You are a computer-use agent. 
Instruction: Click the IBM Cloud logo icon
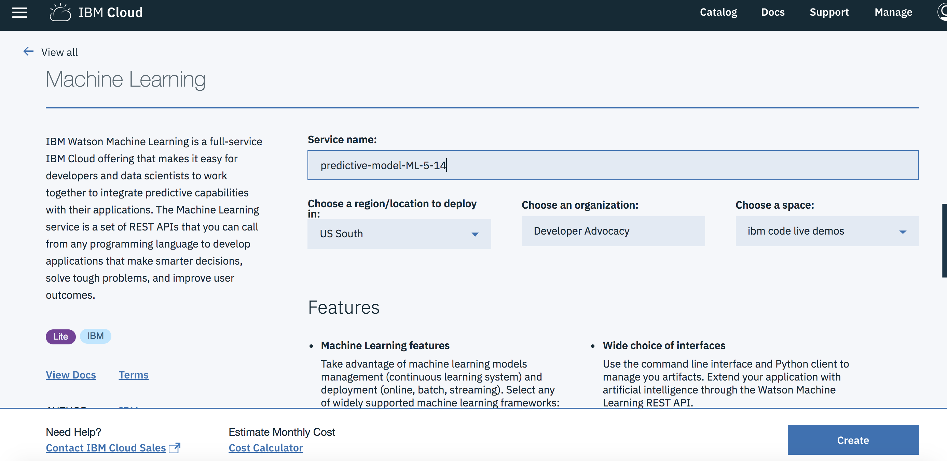click(x=60, y=13)
